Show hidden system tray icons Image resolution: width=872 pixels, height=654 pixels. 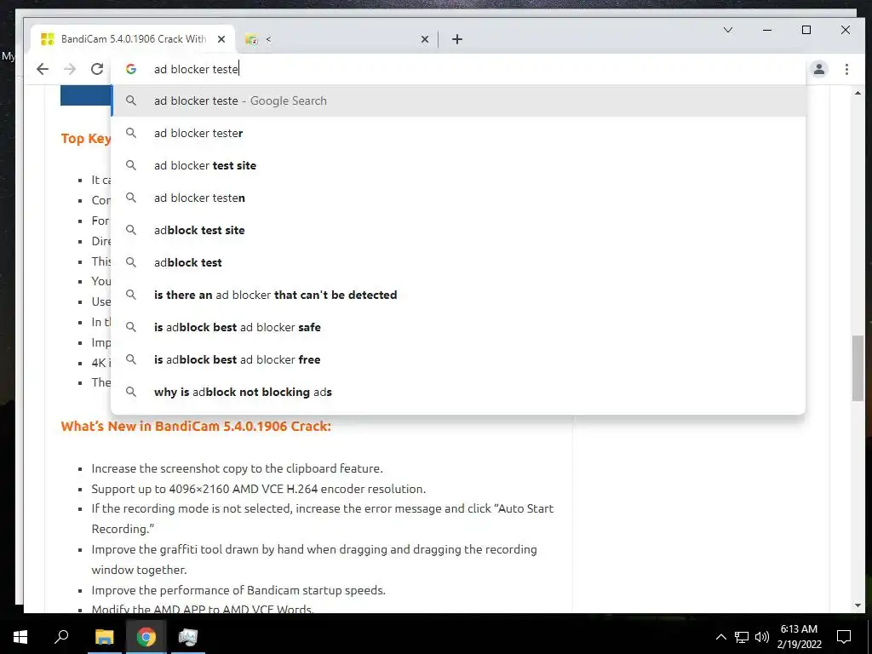[720, 637]
